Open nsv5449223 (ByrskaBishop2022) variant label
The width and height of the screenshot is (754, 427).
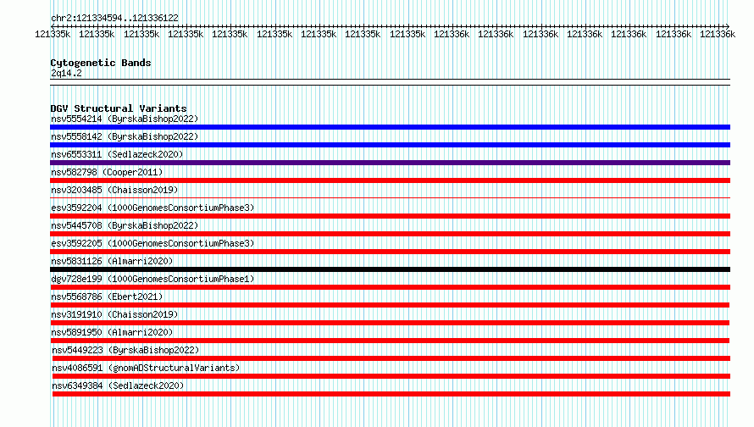(125, 350)
